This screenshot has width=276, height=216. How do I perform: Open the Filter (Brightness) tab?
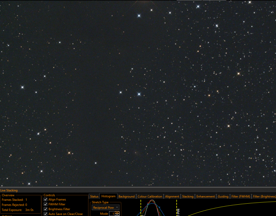click(264, 196)
